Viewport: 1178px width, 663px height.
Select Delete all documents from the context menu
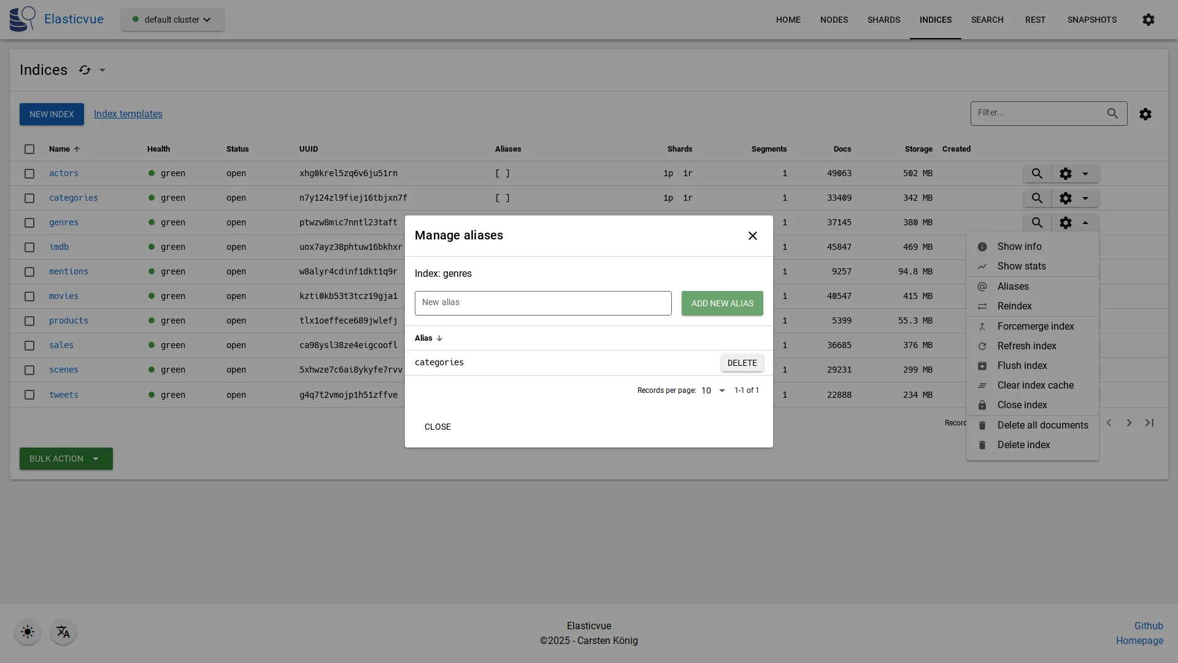(1042, 425)
